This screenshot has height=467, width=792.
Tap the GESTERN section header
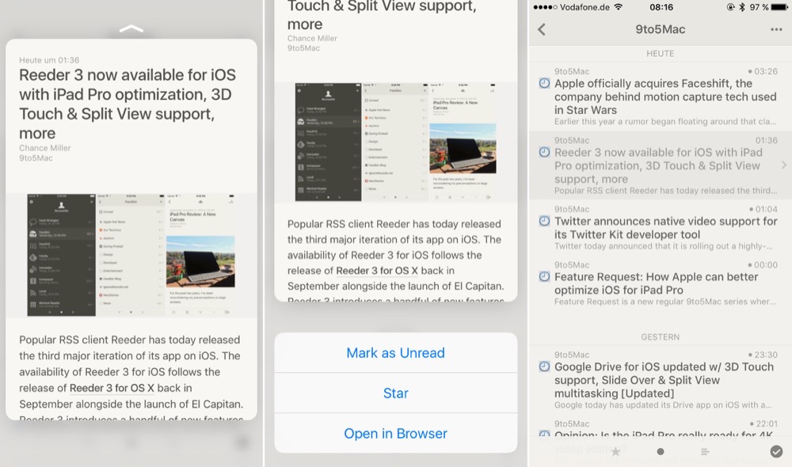click(x=661, y=336)
